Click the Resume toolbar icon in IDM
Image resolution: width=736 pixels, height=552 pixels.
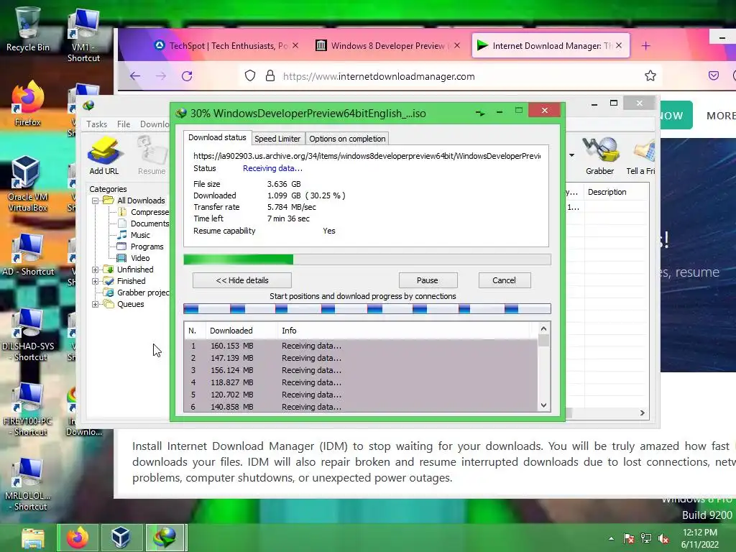[152, 156]
